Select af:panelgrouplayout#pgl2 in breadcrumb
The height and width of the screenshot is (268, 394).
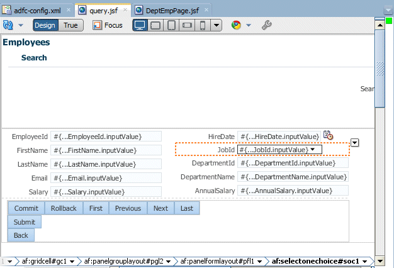tap(123, 262)
